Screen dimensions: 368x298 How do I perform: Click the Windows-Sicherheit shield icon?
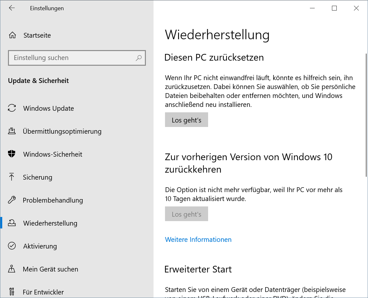pos(11,154)
